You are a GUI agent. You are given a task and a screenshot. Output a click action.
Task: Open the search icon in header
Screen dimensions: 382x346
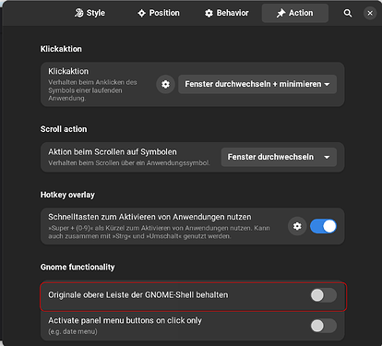pos(348,13)
